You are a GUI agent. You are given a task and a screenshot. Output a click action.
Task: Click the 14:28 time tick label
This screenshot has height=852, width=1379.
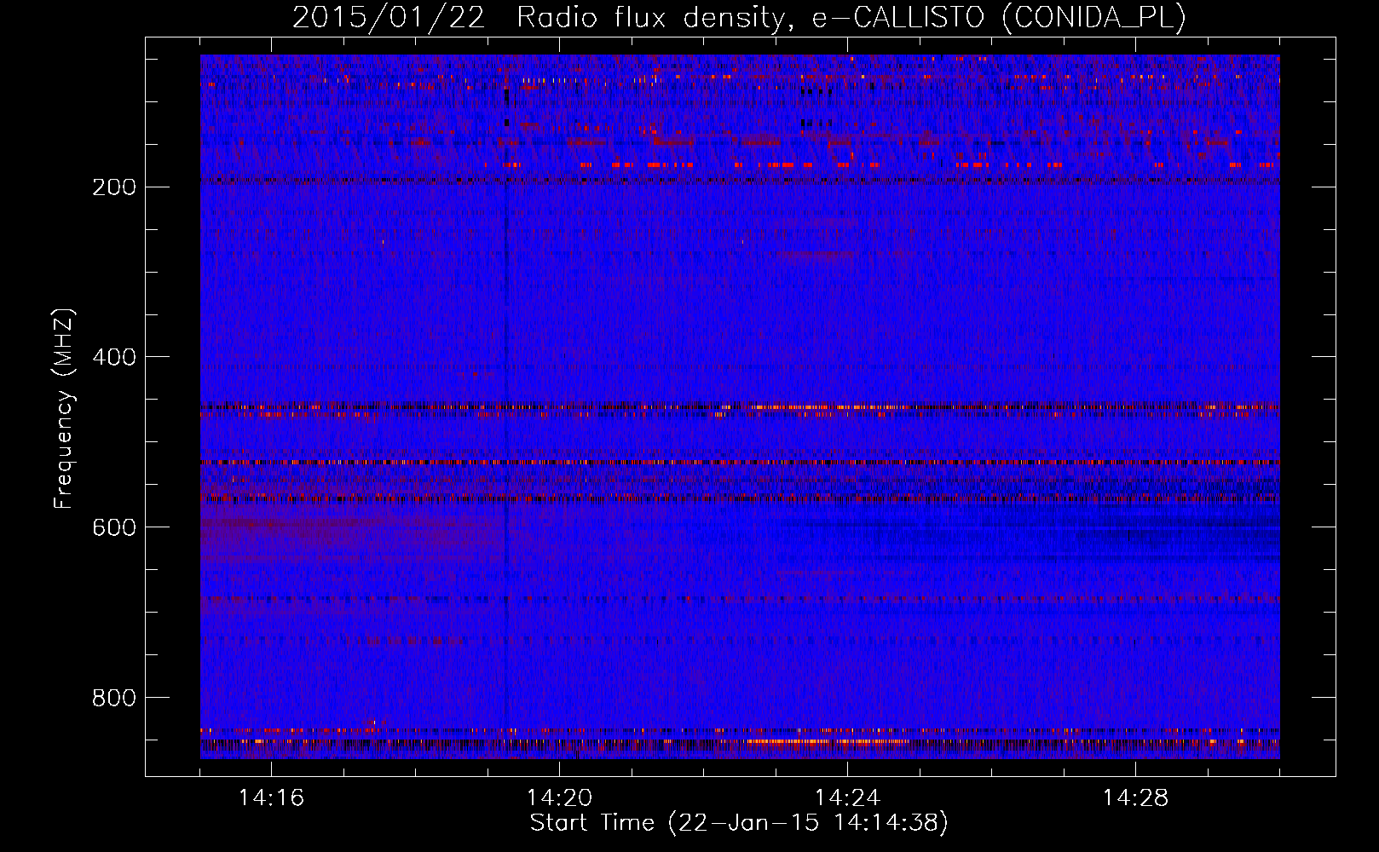tap(1135, 798)
